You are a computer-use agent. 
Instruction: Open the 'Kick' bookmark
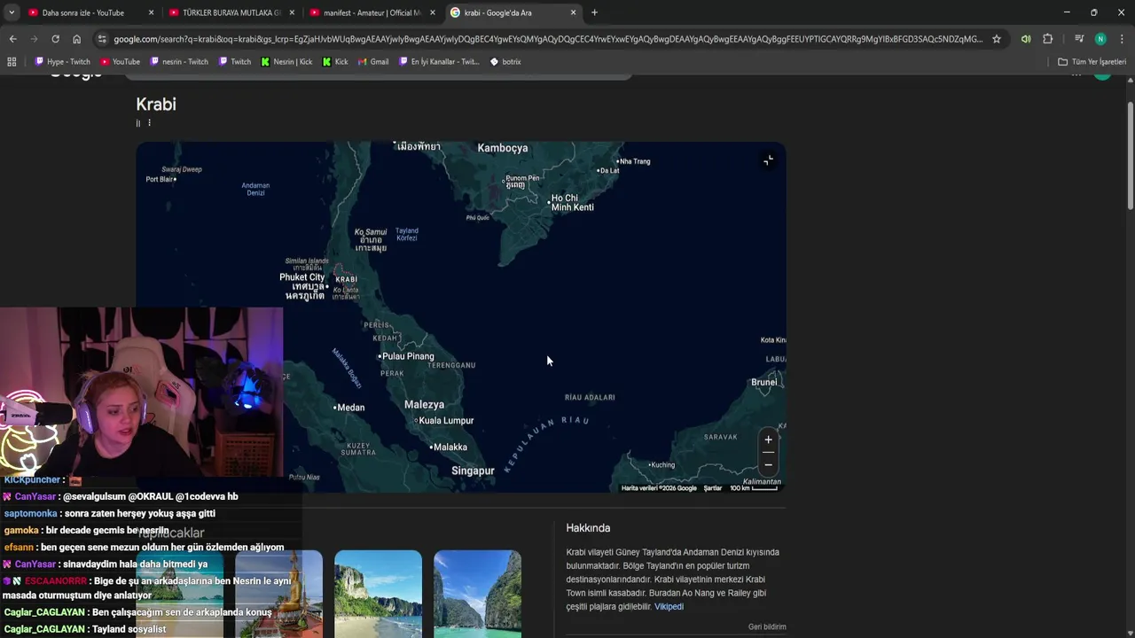335,62
